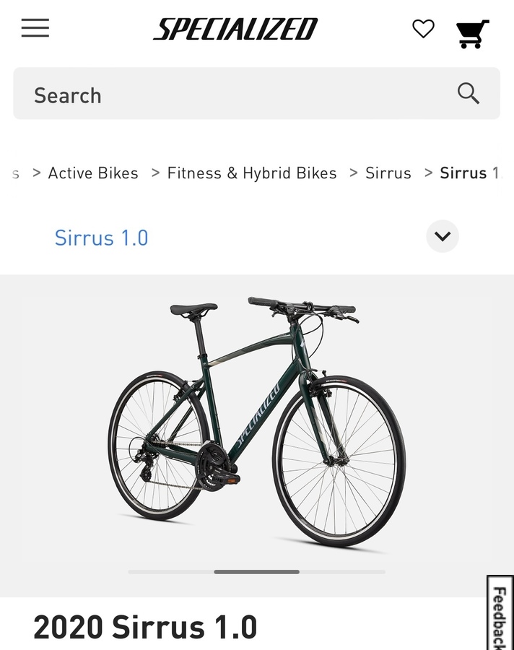
Task: Select the Sirrus 1 breadcrumb item
Action: [469, 173]
